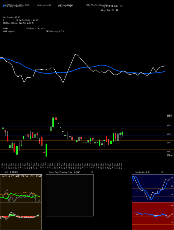
Task: Click the 'Intra Day Trading Price & MR' title
Action: (64, 172)
